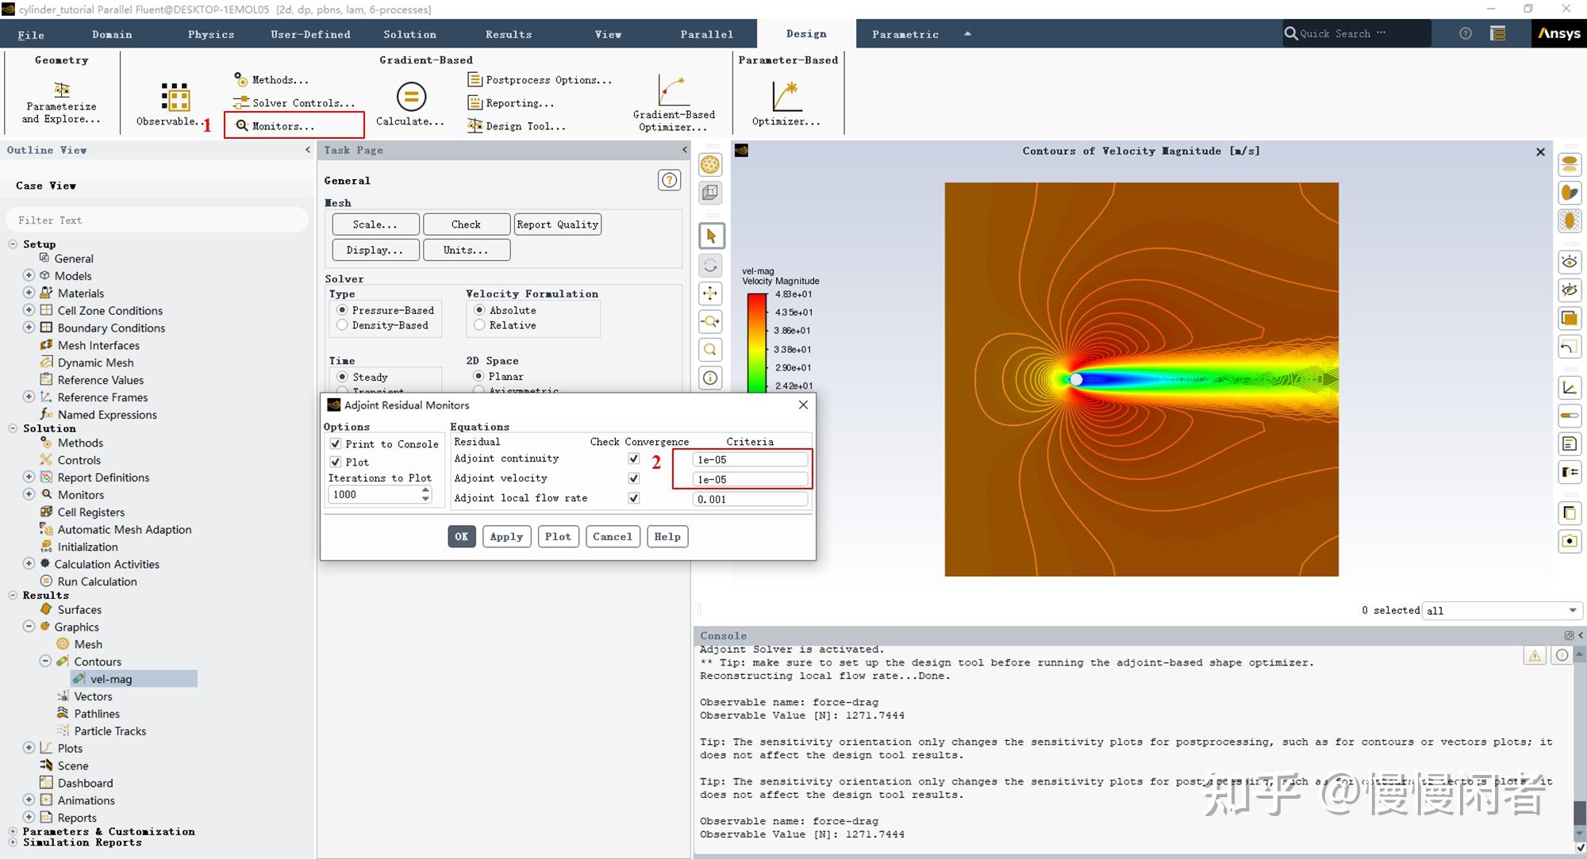This screenshot has width=1587, height=859.
Task: Toggle Adjoint continuity convergence checkbox
Action: pos(633,458)
